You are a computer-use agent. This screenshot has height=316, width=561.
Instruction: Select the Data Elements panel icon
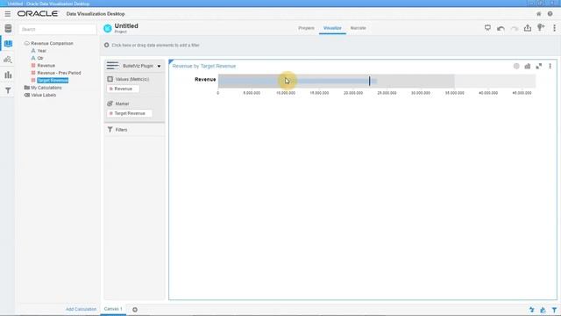8,44
